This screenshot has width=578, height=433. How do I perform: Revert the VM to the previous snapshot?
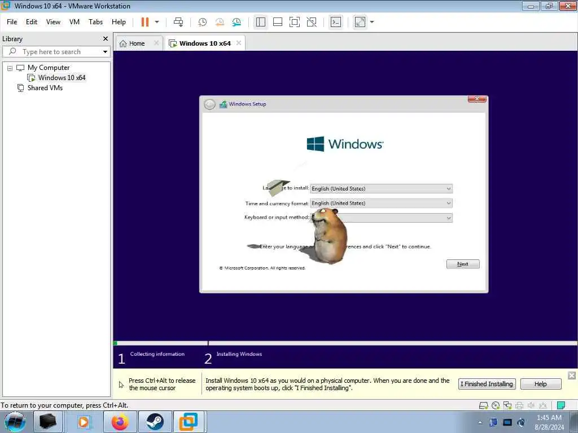pos(220,22)
